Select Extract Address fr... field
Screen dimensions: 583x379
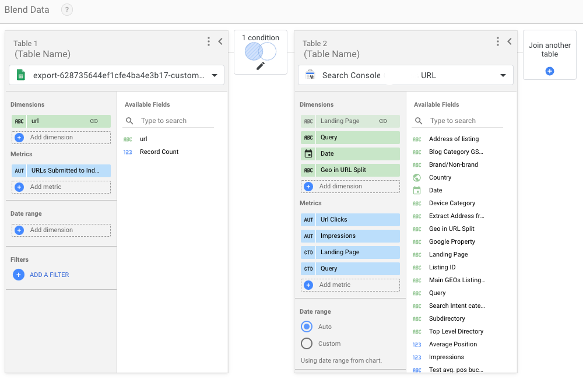click(x=456, y=216)
